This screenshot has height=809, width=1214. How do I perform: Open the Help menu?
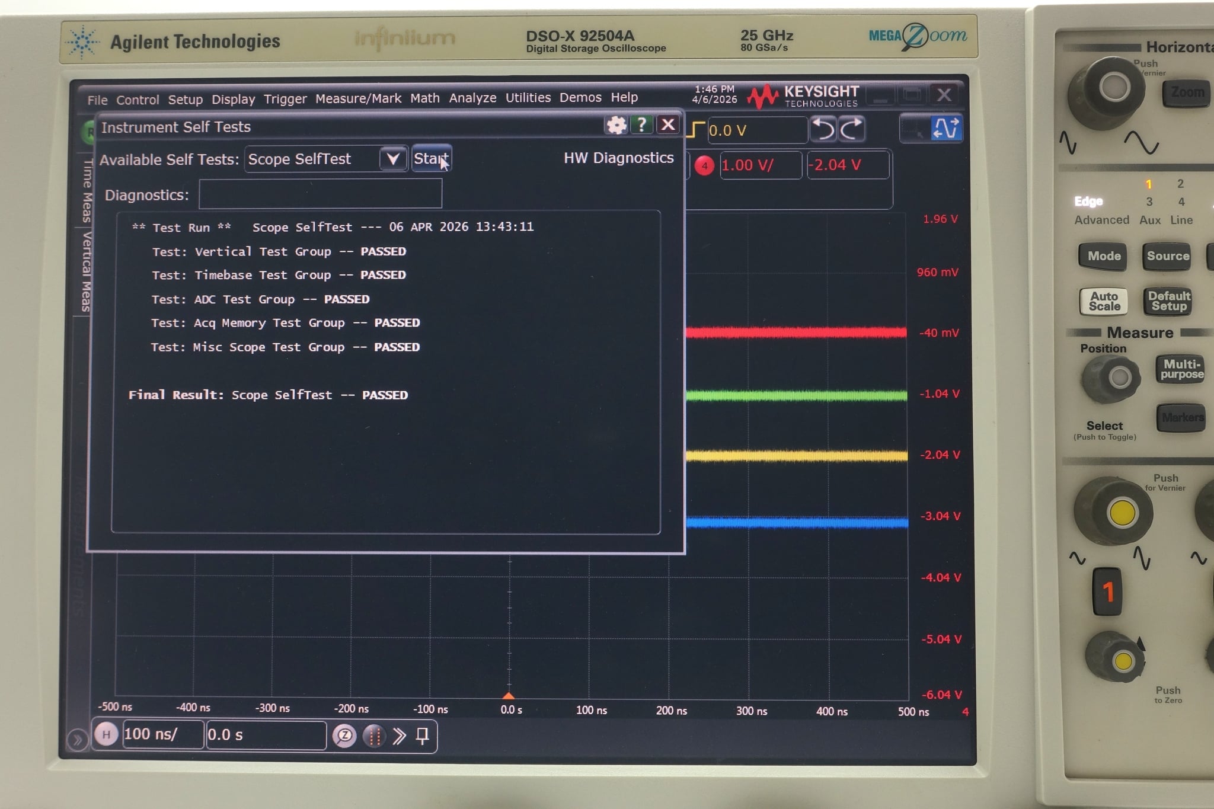624,97
